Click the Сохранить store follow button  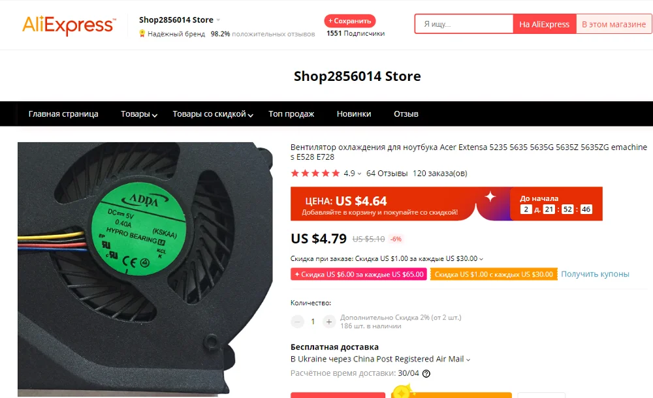350,21
